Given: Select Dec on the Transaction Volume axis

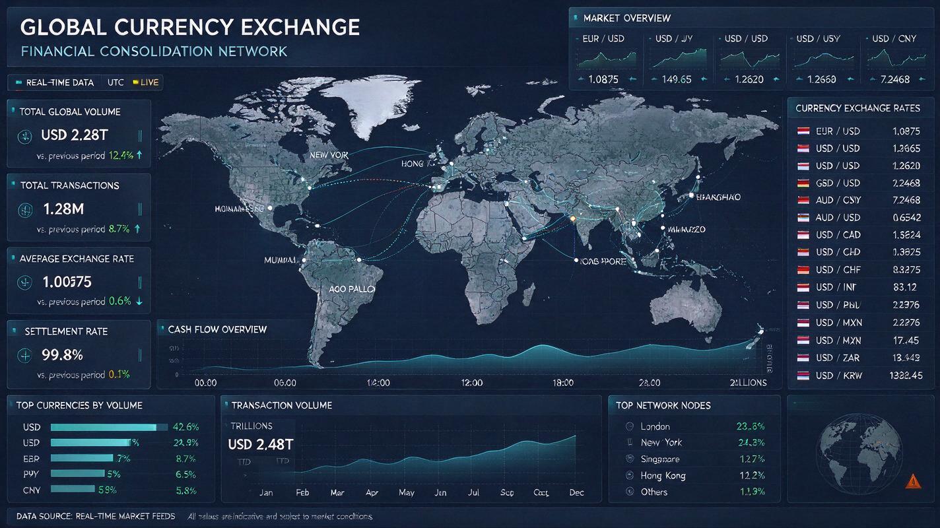Looking at the screenshot, I should point(576,492).
